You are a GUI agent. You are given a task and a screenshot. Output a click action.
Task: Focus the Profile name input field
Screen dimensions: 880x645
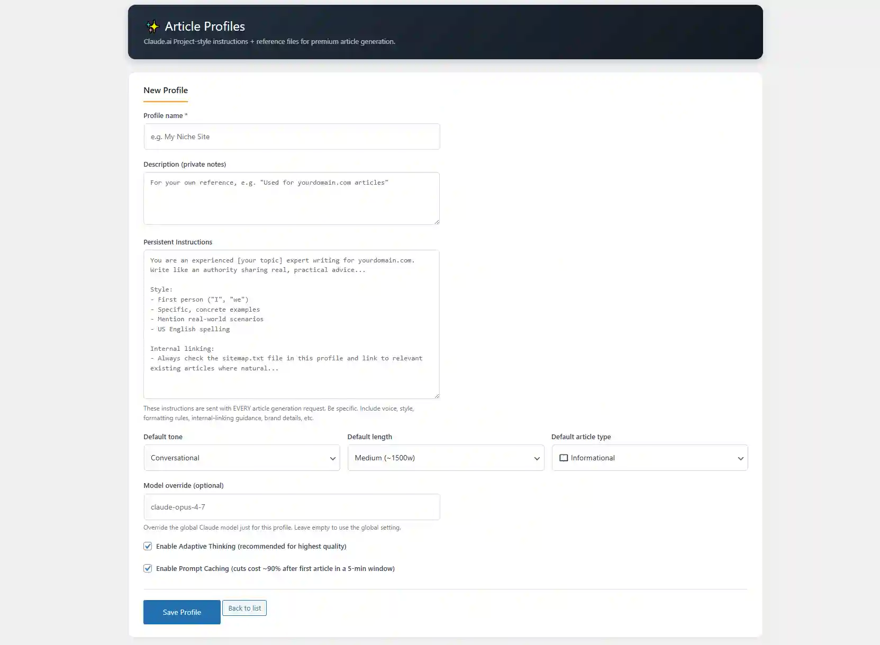point(292,137)
